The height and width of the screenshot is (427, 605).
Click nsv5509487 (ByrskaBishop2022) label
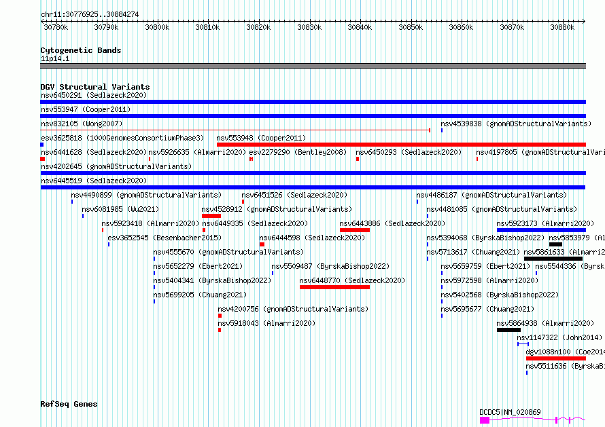click(x=330, y=266)
